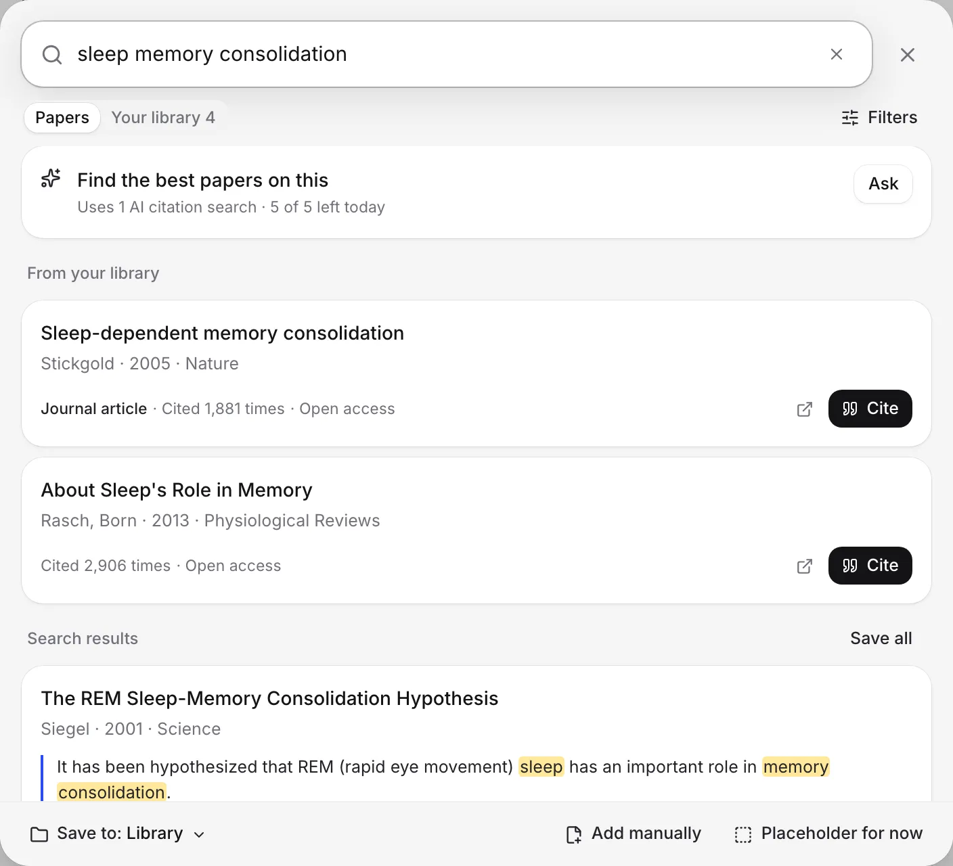The image size is (953, 866).
Task: Open Stickgold paper in external link
Action: [804, 409]
